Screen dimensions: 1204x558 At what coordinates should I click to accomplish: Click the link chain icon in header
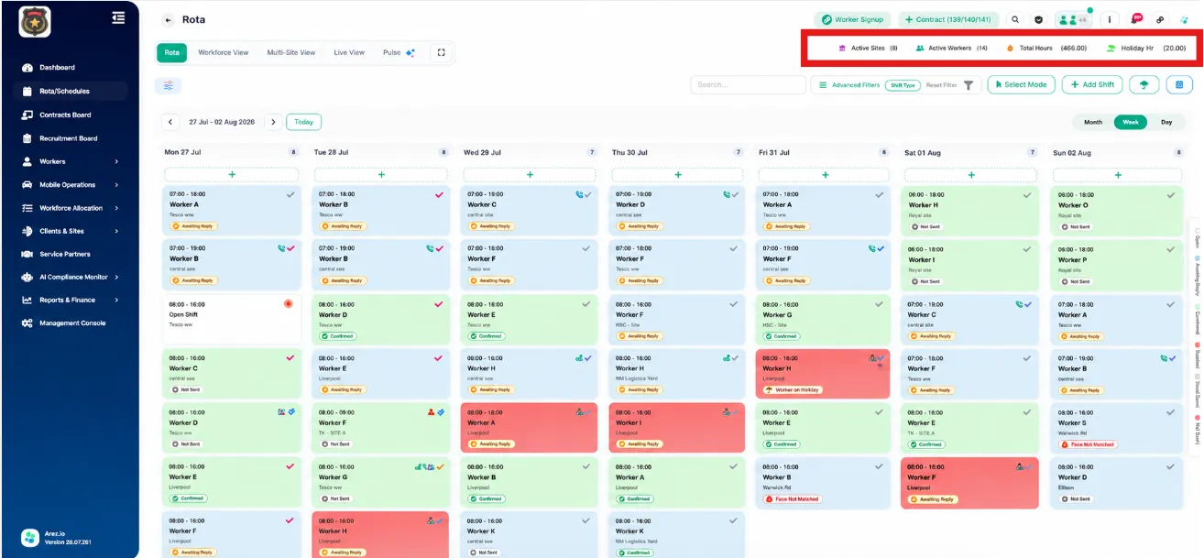[x=1160, y=19]
